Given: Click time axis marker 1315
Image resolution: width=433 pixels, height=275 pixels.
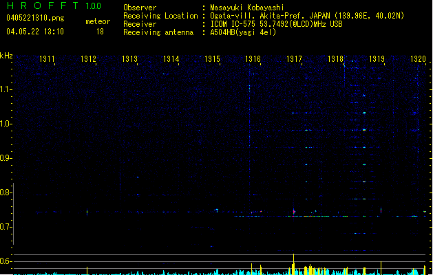Looking at the screenshot, I should tap(212, 59).
